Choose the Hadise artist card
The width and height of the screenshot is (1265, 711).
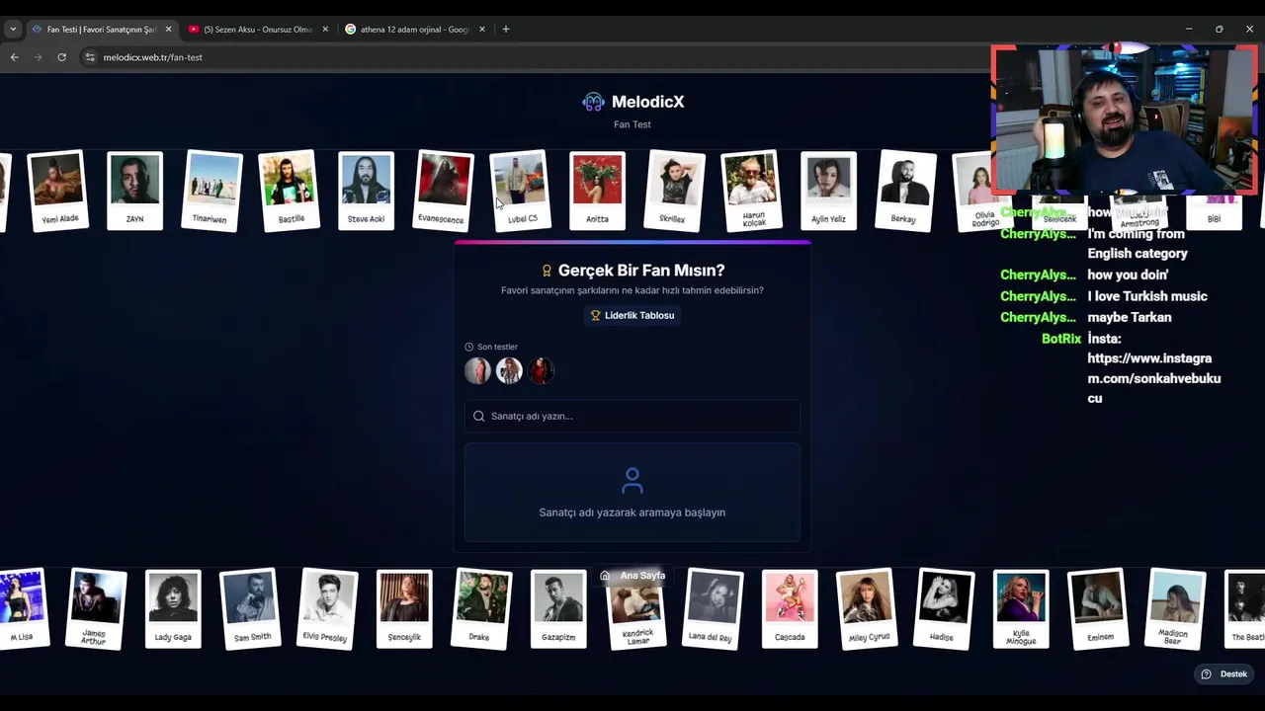[x=944, y=609]
